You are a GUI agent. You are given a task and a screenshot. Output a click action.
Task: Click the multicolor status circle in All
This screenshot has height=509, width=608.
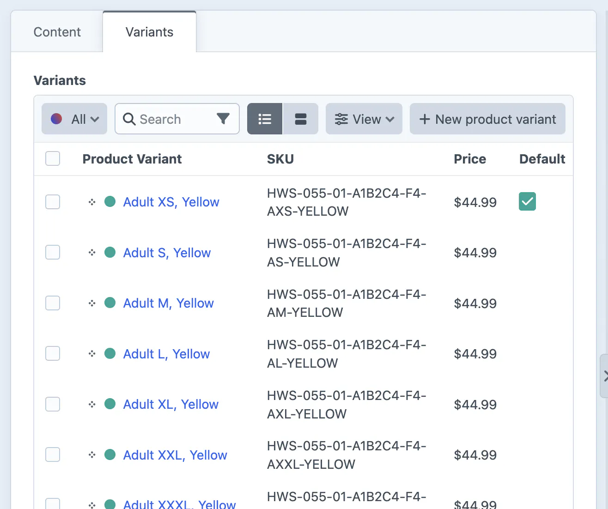pos(56,119)
